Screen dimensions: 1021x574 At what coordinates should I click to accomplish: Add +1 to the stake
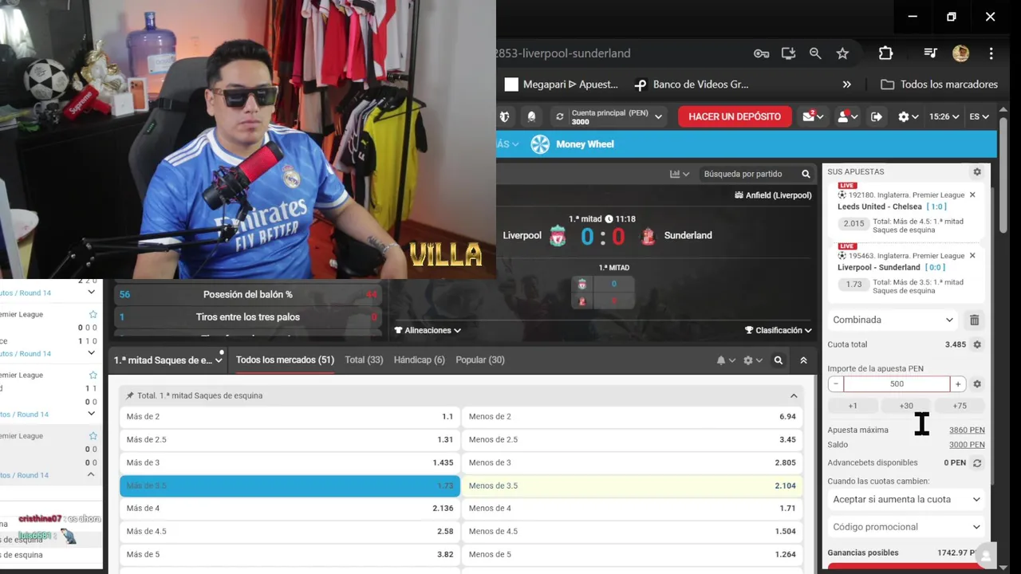(x=853, y=406)
